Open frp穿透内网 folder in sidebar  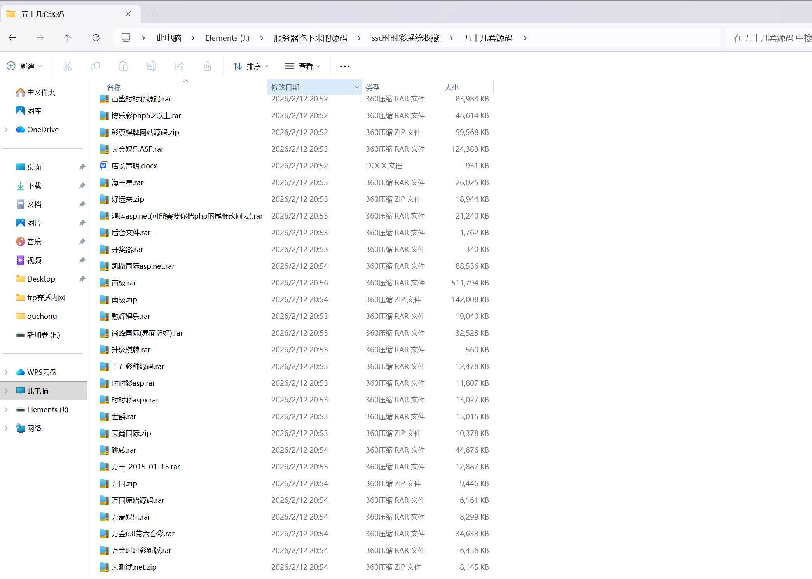40,297
